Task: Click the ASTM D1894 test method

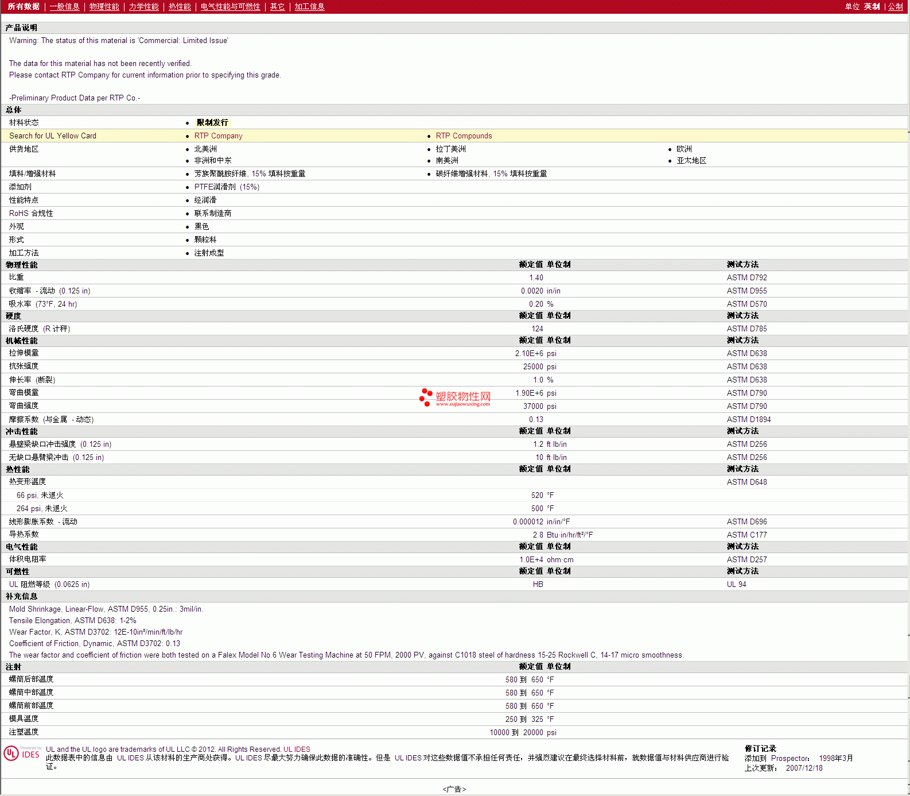Action: (749, 420)
